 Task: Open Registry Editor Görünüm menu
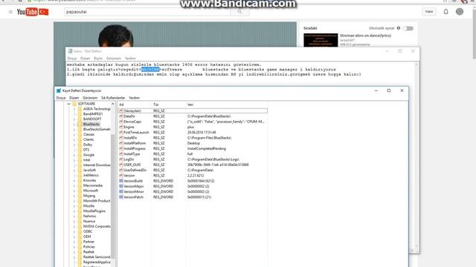(x=90, y=98)
